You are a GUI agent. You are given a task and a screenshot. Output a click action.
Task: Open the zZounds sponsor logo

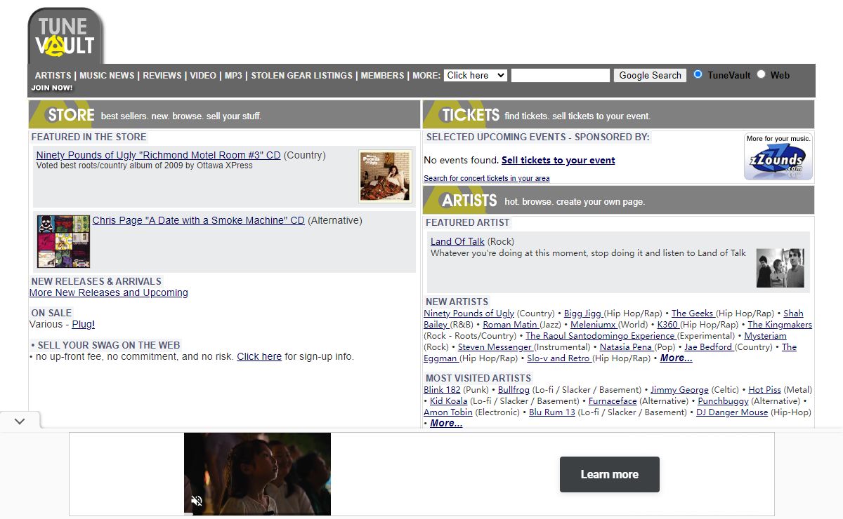(x=778, y=156)
